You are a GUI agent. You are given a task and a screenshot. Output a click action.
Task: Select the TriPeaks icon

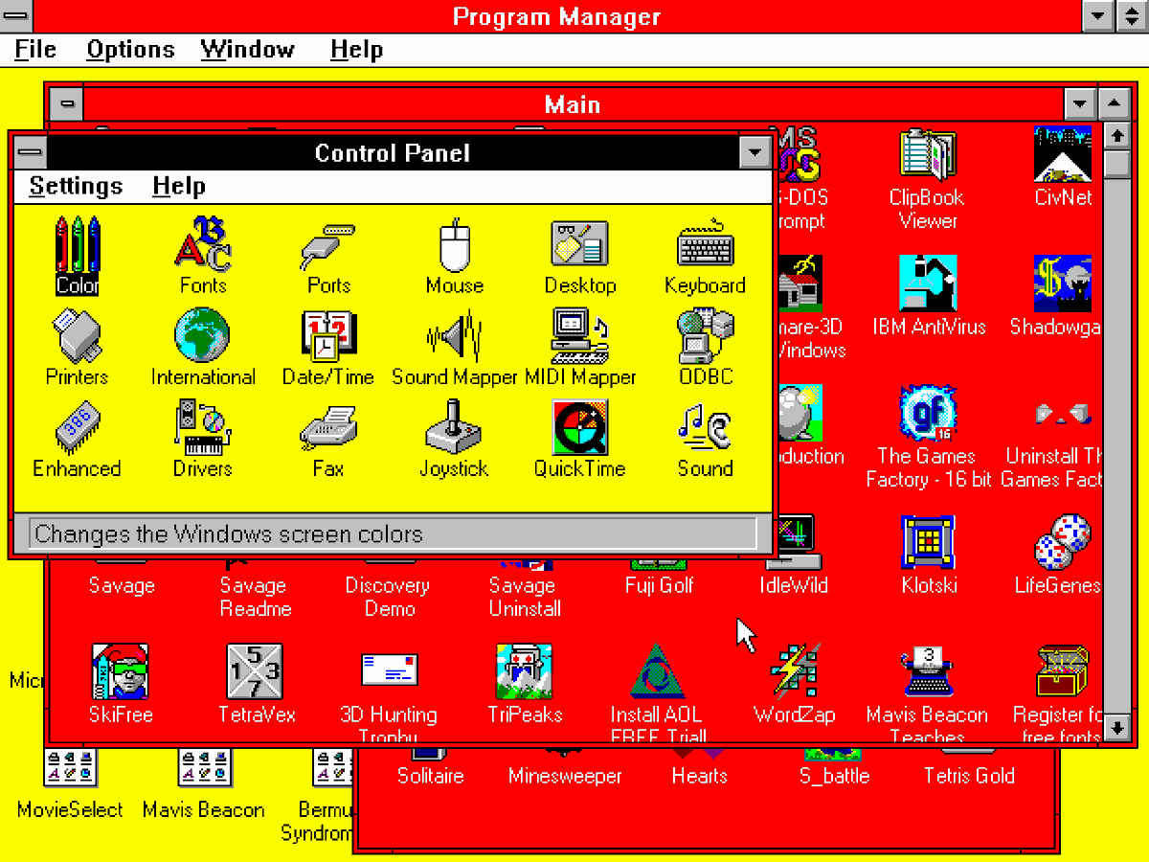(x=525, y=671)
